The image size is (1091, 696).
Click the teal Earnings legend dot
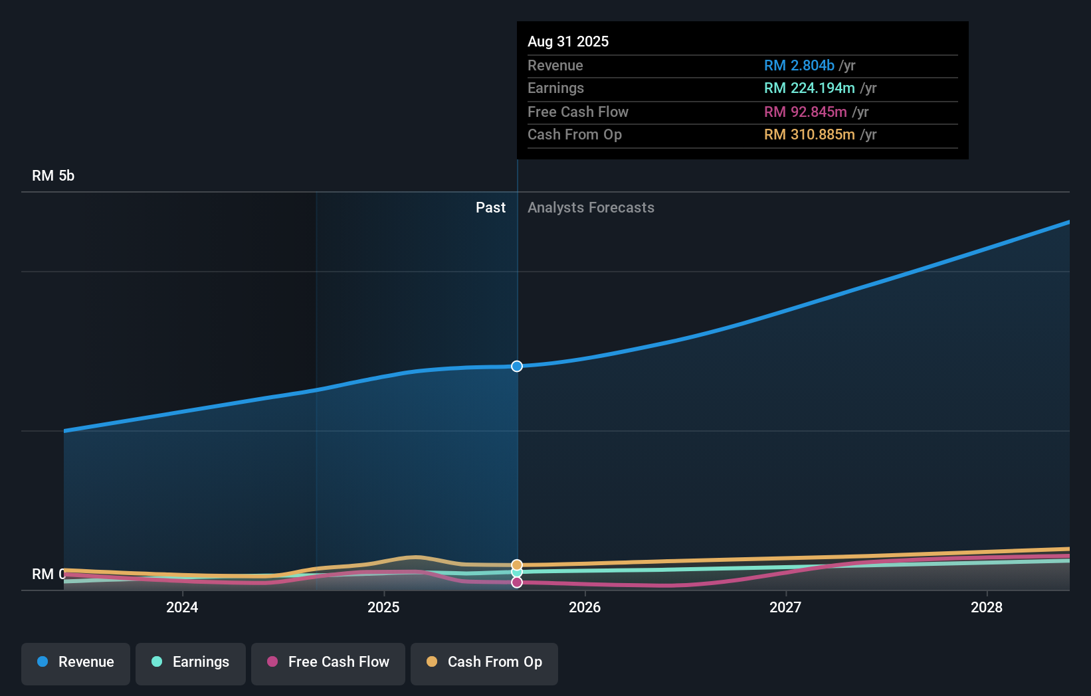pos(155,662)
